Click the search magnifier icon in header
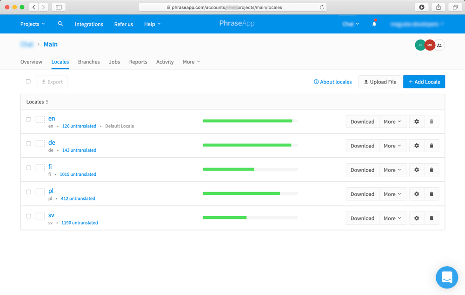 point(60,24)
